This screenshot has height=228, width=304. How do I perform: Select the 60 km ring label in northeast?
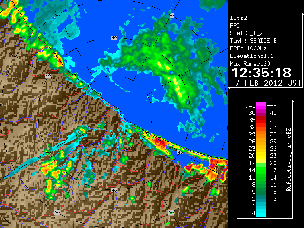point(171,16)
